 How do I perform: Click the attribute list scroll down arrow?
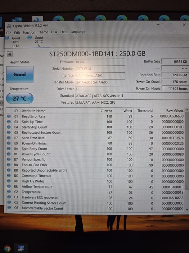187,209
